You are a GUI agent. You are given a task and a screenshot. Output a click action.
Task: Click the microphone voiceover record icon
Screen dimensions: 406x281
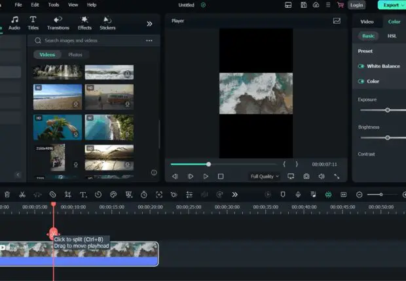click(x=298, y=194)
